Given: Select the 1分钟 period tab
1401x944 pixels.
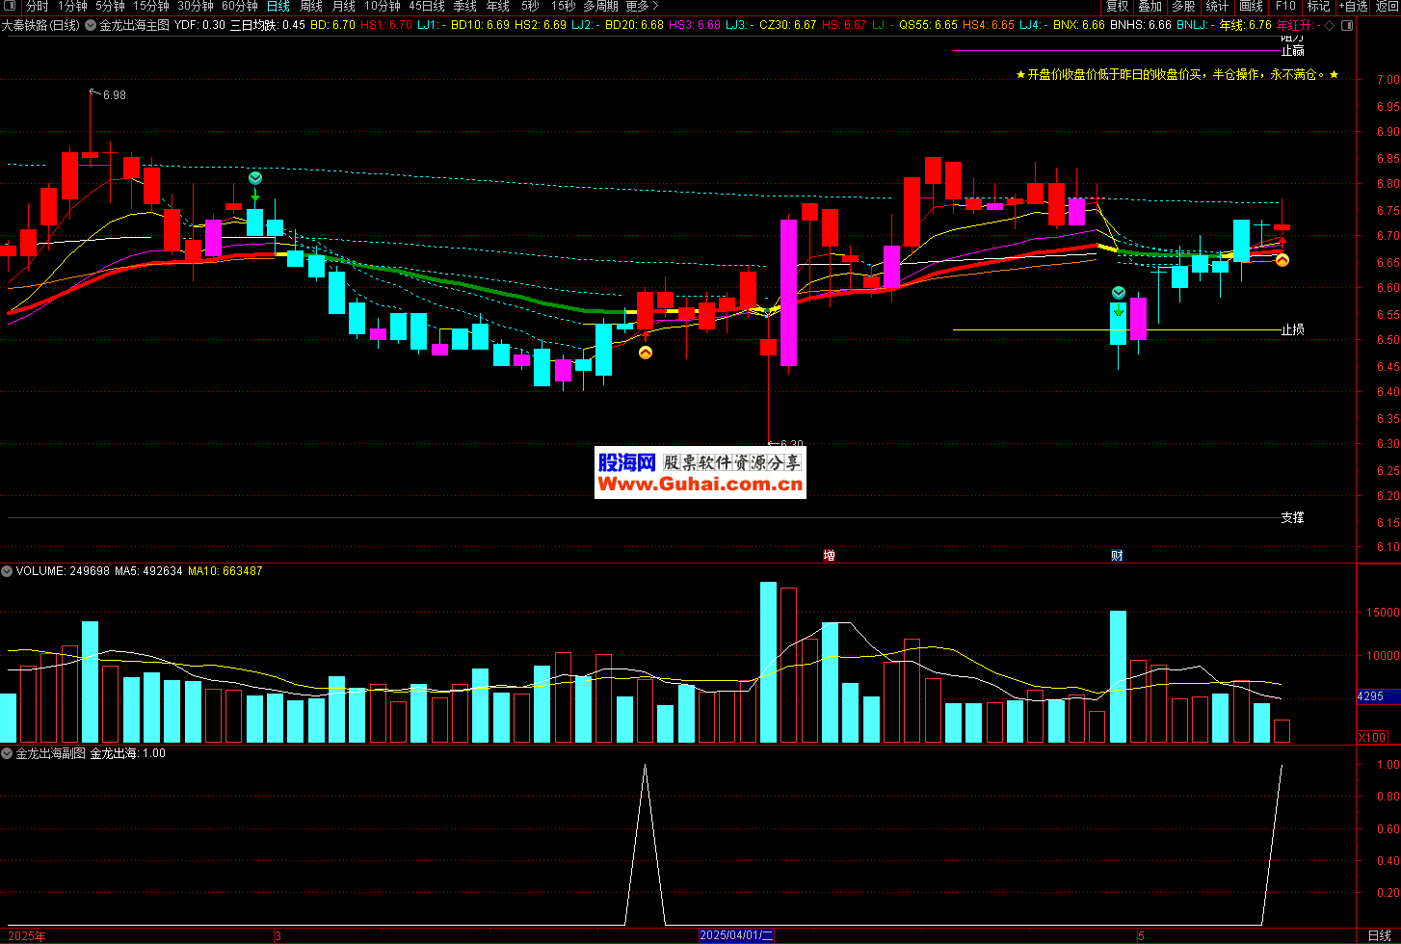Looking at the screenshot, I should (x=72, y=7).
